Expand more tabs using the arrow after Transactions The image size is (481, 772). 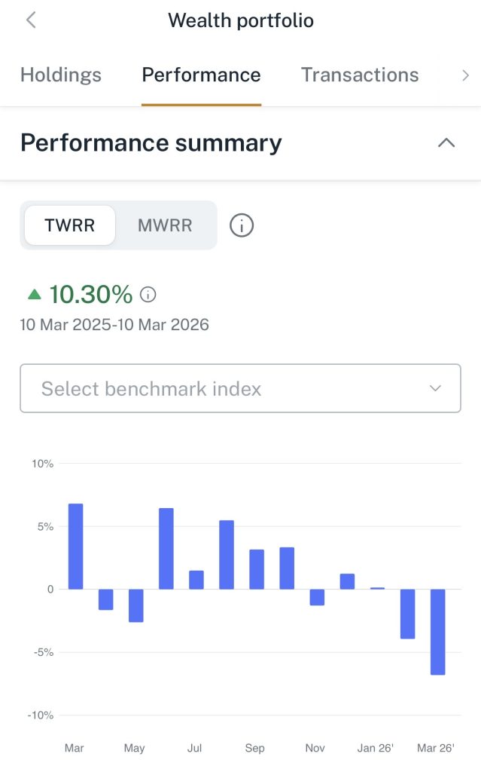pos(466,75)
